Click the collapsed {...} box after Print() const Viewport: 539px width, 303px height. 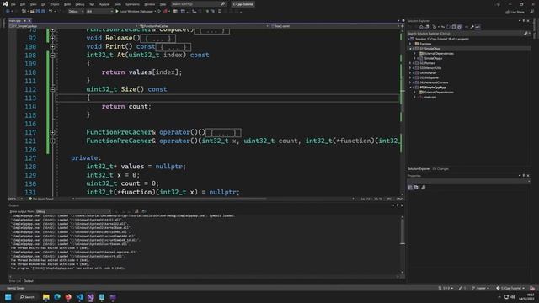tap(173, 47)
